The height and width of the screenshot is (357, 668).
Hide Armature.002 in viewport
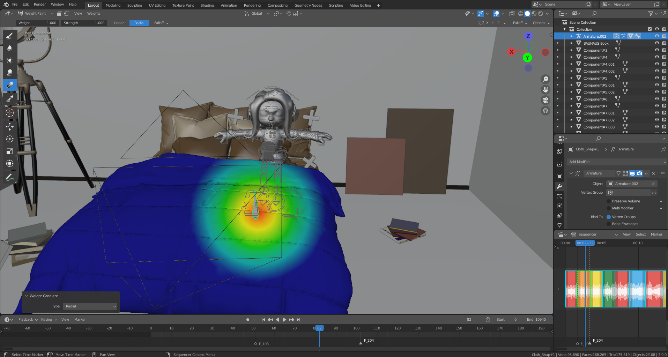point(657,36)
